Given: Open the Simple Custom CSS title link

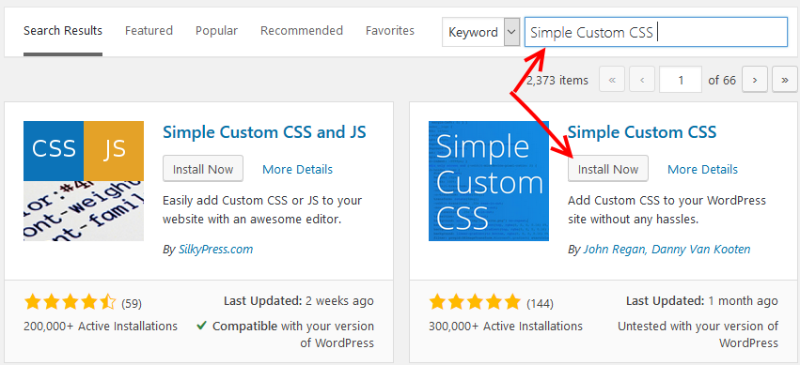Looking at the screenshot, I should point(642,132).
